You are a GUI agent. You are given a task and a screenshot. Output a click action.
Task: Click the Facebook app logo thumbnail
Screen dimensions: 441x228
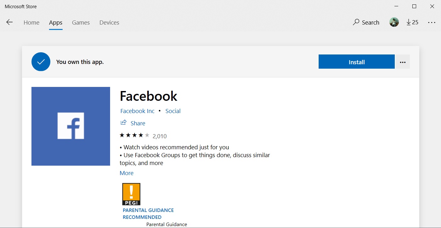pyautogui.click(x=71, y=126)
